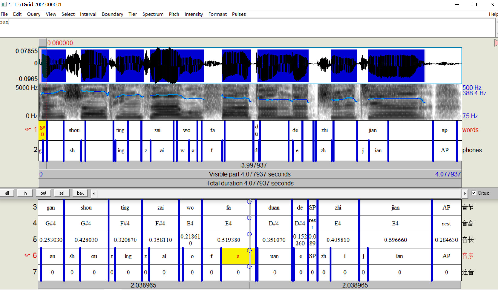Open the View menu

(51, 14)
